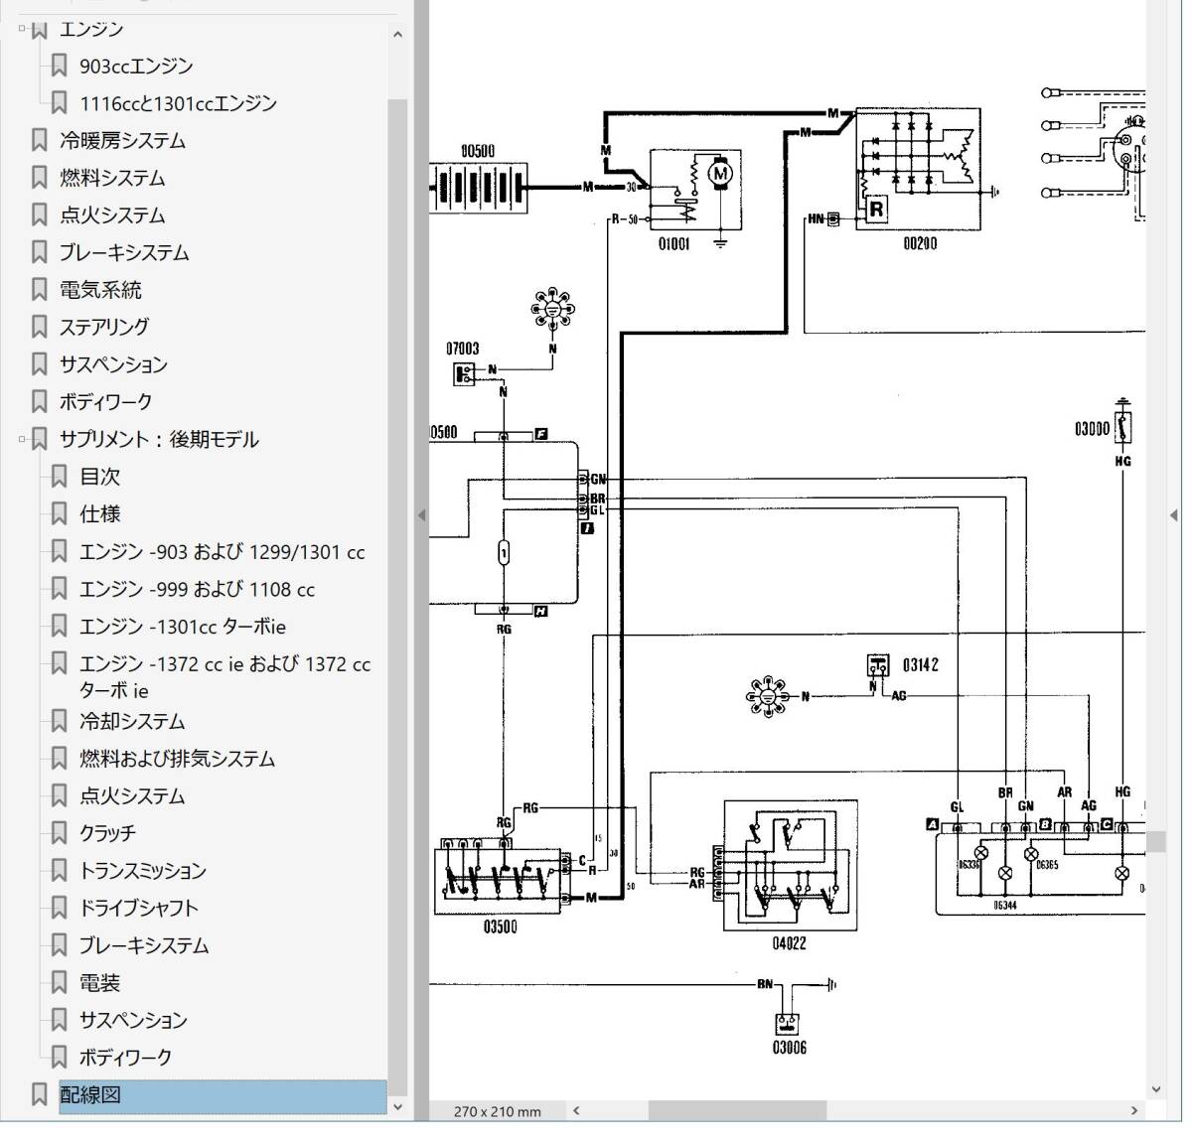
Task: Go to the ドライブシャフト bookmark
Action: [x=139, y=908]
